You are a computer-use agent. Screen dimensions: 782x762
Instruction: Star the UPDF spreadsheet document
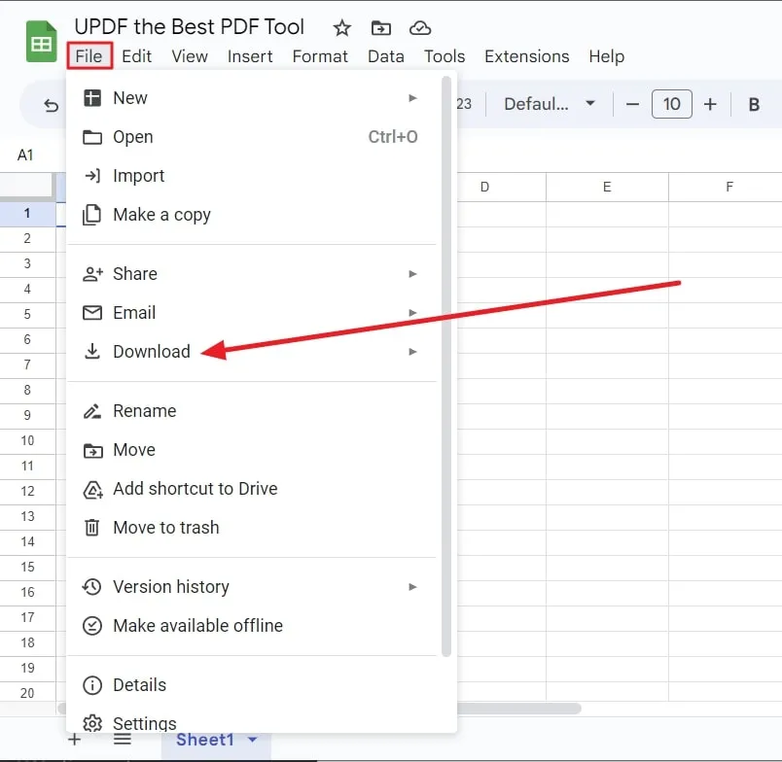(x=342, y=28)
